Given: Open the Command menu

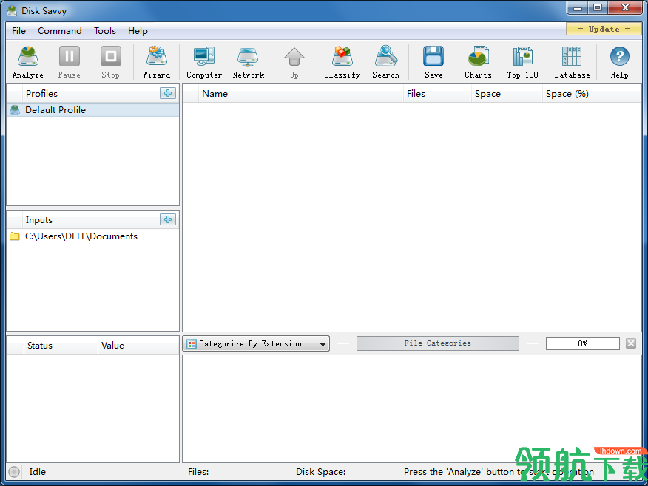Looking at the screenshot, I should 59,31.
